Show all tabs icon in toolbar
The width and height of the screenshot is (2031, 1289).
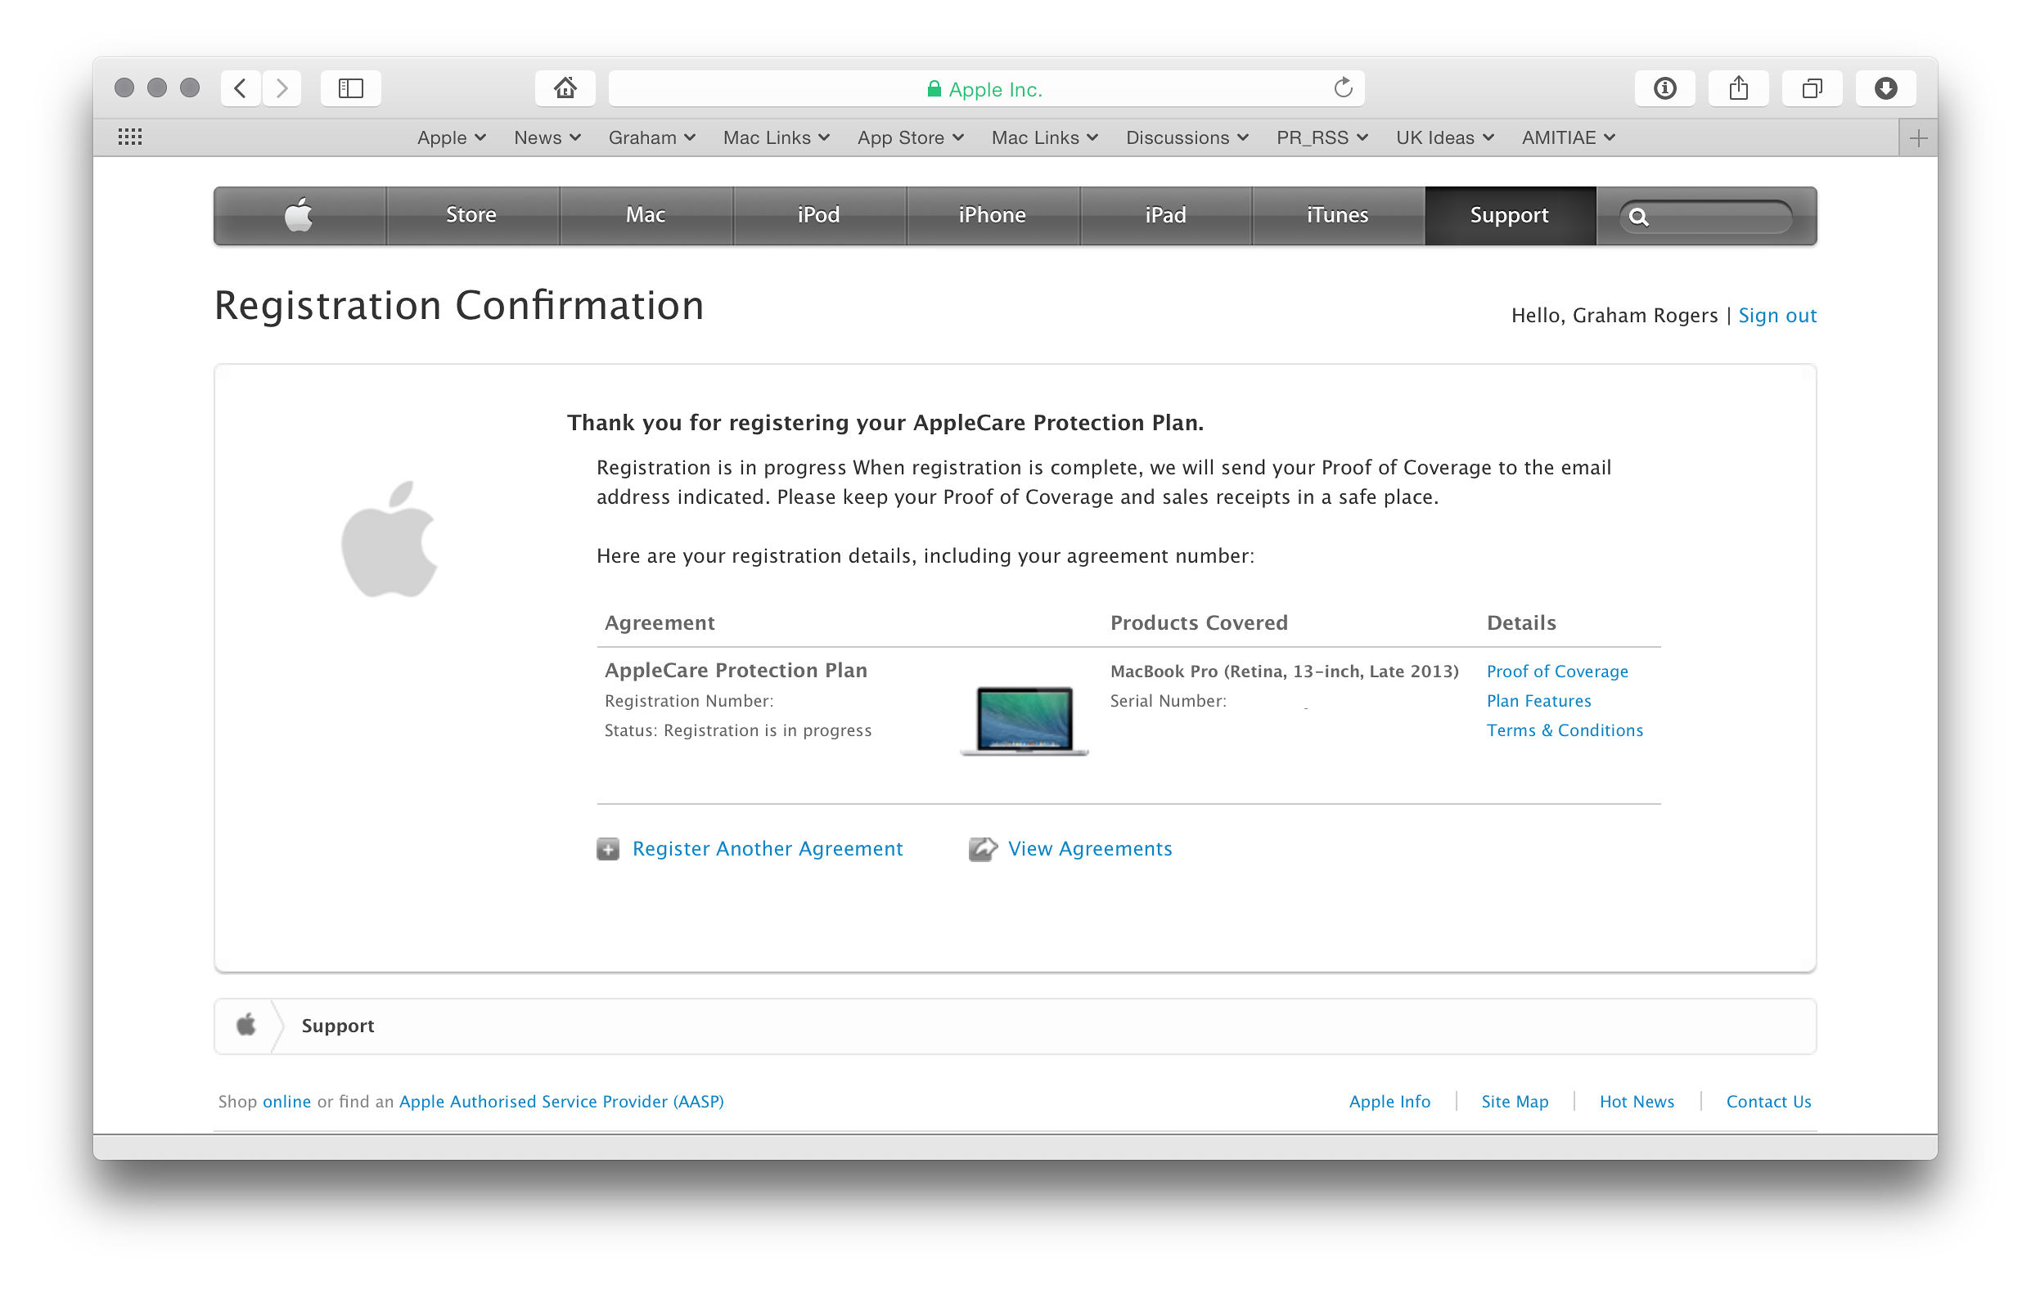1812,88
